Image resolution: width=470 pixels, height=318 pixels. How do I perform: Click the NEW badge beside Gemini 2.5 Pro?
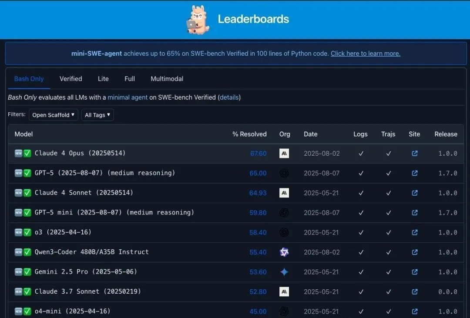click(19, 272)
